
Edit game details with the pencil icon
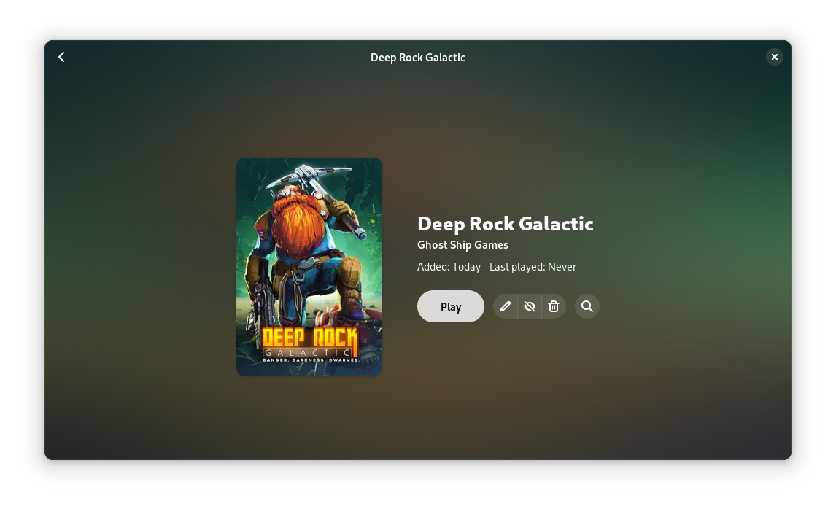[x=505, y=306]
